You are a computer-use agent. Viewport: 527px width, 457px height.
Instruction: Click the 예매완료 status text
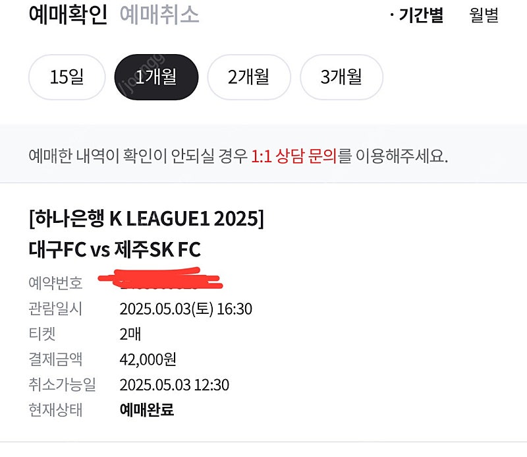point(147,410)
